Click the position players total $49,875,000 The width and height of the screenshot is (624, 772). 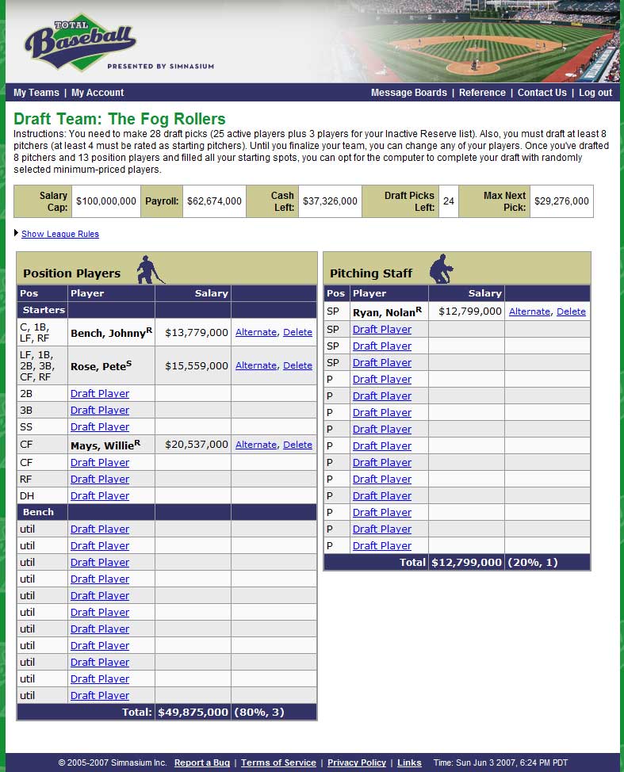point(193,713)
